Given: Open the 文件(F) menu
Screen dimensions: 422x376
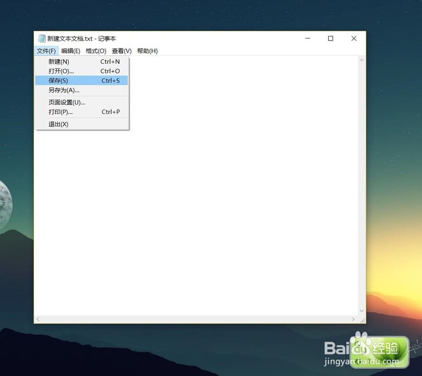Looking at the screenshot, I should point(46,51).
